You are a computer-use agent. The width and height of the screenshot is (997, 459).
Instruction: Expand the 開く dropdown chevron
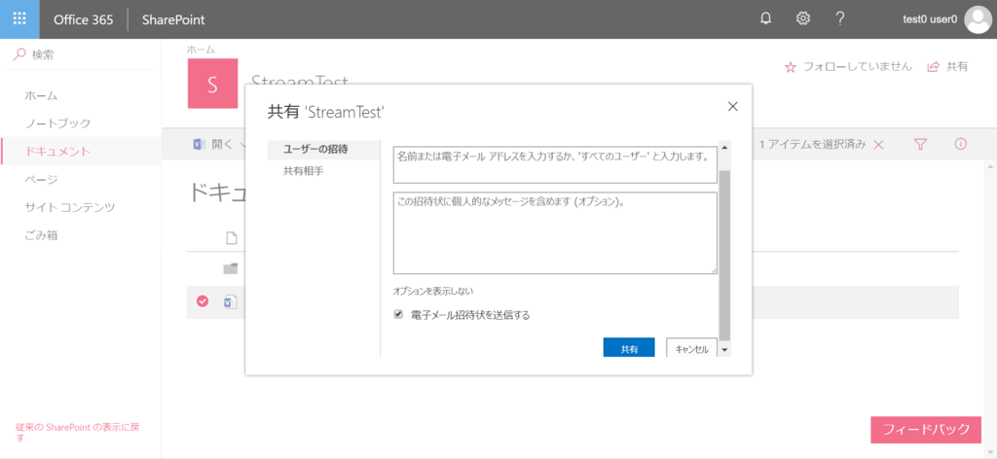[242, 145]
